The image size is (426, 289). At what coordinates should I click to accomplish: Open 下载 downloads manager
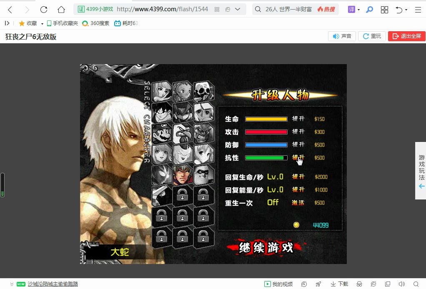(x=339, y=284)
